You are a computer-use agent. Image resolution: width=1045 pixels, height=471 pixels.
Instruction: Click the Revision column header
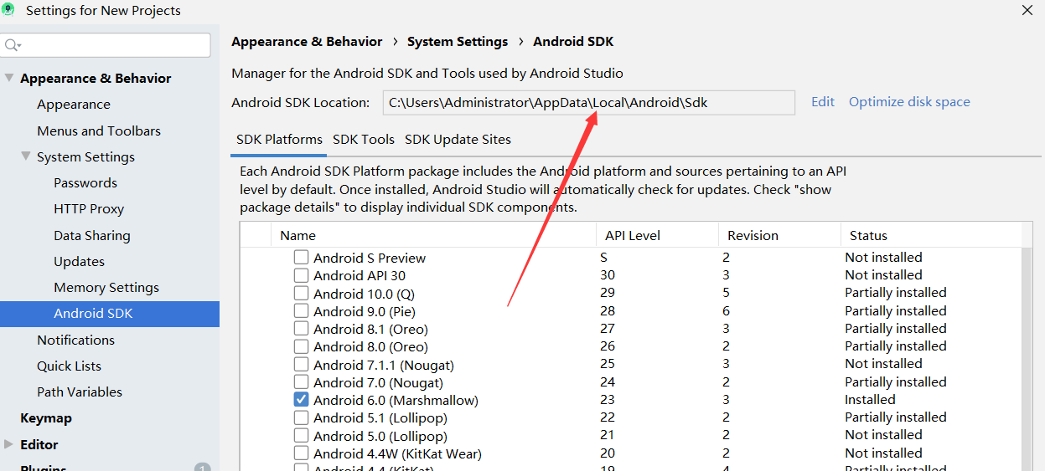779,235
